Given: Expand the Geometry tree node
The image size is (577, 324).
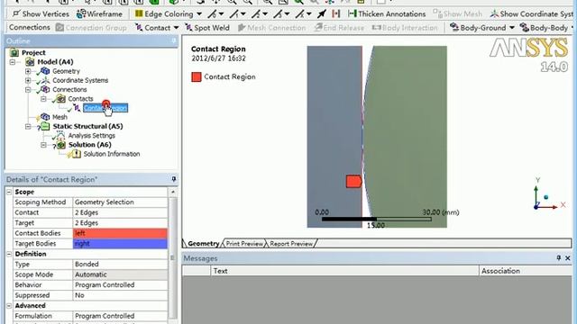Looking at the screenshot, I should pyautogui.click(x=28, y=71).
